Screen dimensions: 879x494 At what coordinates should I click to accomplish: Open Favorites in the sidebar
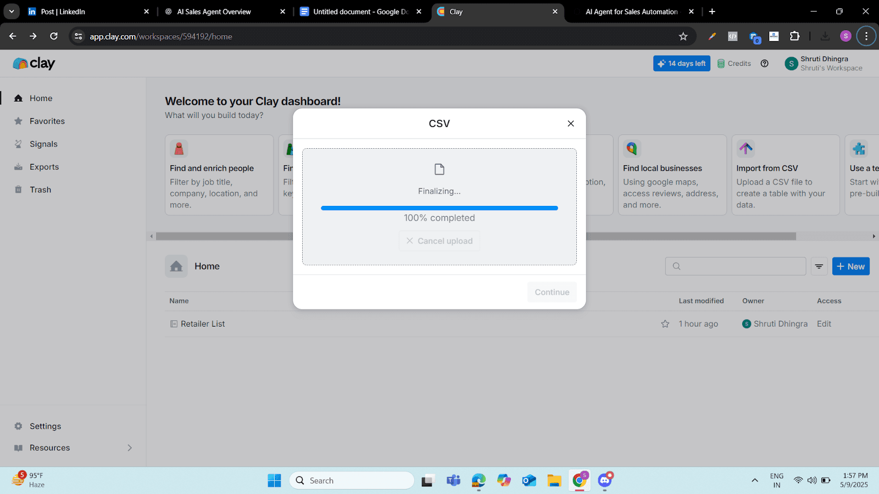tap(47, 121)
